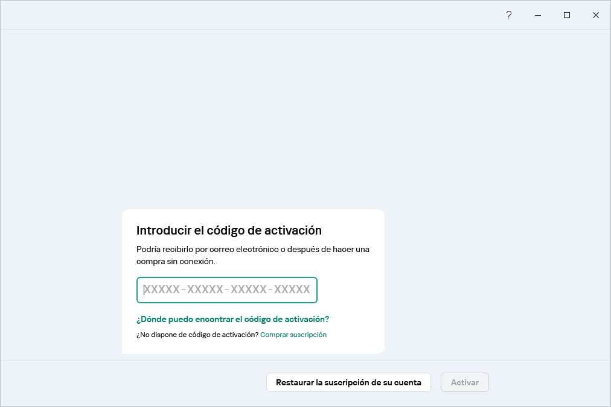Open help with the question mark icon
This screenshot has height=407, width=611.
508,15
